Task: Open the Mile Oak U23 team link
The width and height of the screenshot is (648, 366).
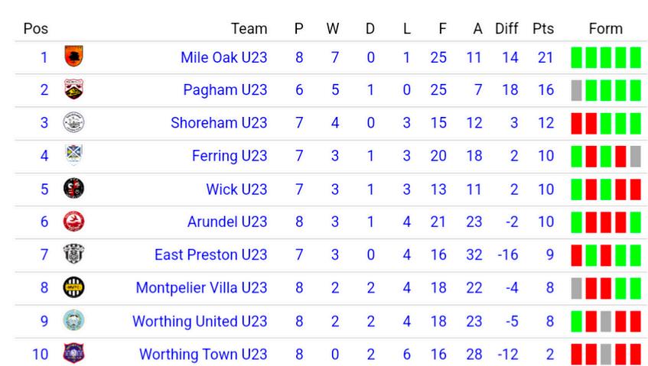Action: pyautogui.click(x=224, y=57)
